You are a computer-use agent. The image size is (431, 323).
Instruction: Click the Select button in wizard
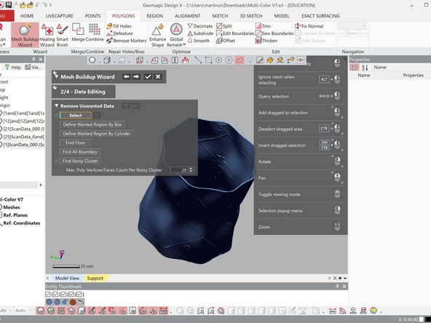pos(76,116)
